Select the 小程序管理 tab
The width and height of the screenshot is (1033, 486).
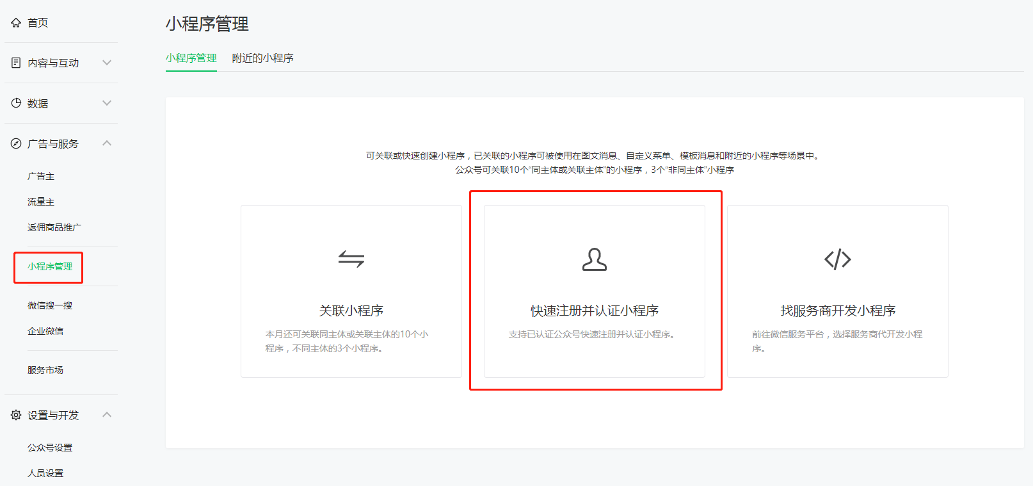click(191, 58)
